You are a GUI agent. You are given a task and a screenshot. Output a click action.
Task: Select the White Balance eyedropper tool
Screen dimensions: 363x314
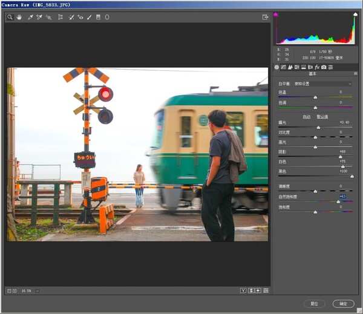tap(30, 17)
